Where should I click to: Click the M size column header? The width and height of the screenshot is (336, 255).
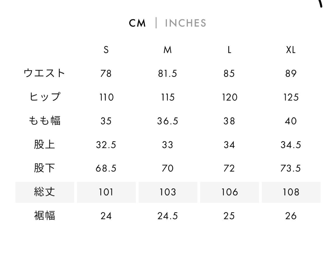tap(167, 50)
